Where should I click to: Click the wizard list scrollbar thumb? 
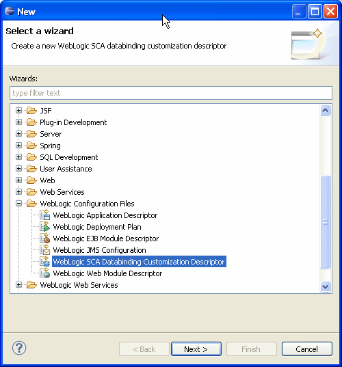[325, 222]
